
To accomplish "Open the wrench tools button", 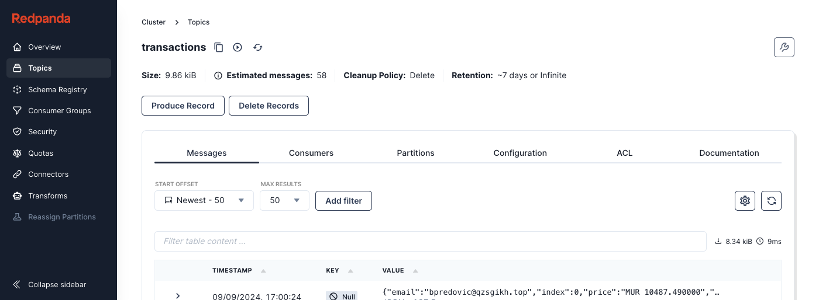I will [x=784, y=47].
